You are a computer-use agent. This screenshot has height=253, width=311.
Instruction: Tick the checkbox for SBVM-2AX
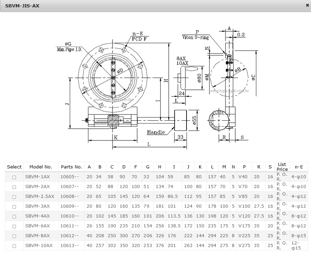pyautogui.click(x=14, y=187)
